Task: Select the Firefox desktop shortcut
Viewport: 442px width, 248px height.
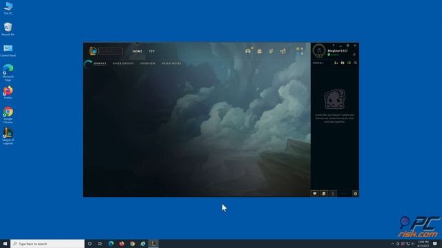Action: pyautogui.click(x=8, y=92)
